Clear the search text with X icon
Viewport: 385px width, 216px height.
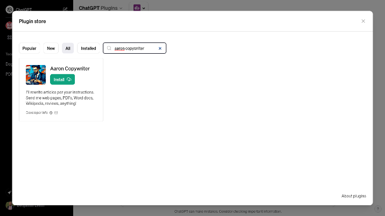pyautogui.click(x=160, y=48)
